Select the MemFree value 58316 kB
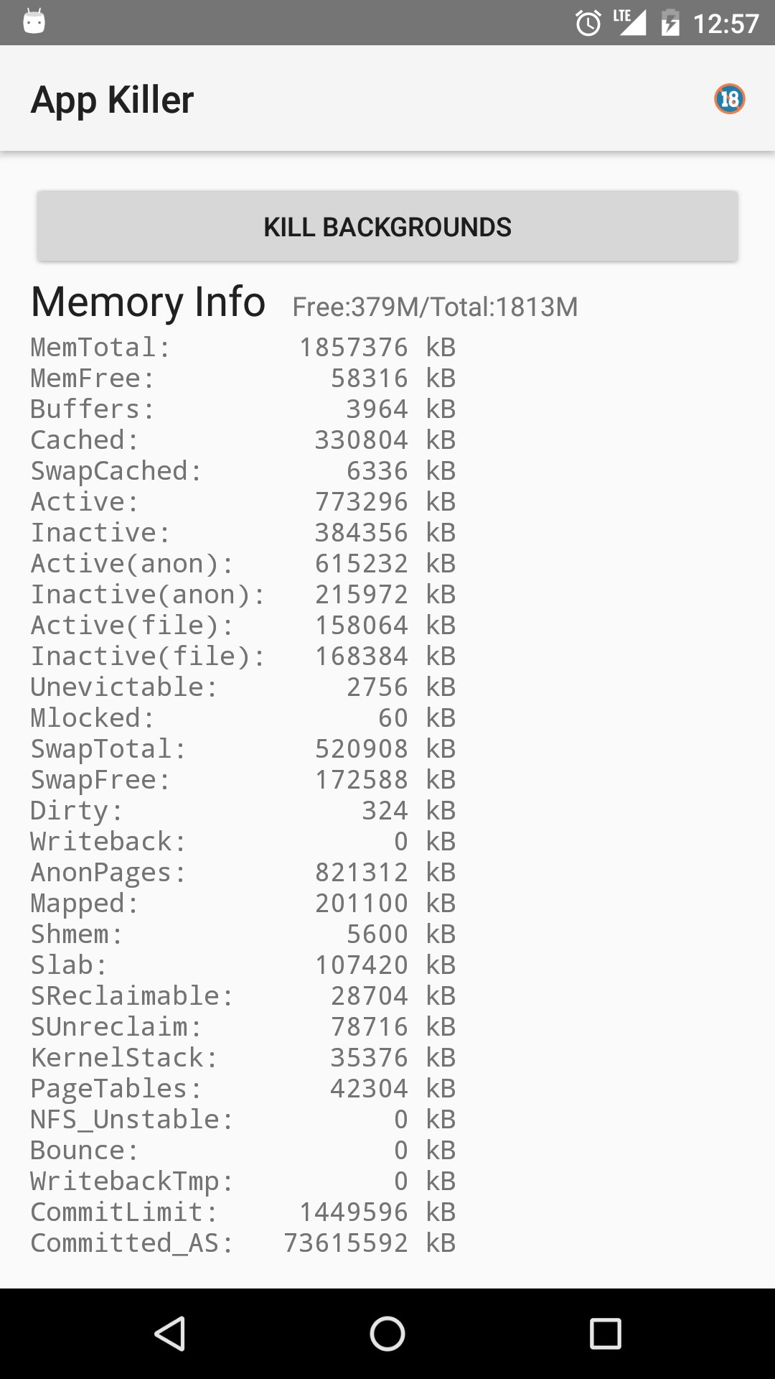The width and height of the screenshot is (775, 1379). coord(393,379)
